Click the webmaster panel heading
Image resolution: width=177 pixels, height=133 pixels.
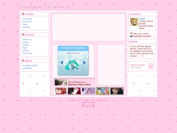[x=135, y=14]
